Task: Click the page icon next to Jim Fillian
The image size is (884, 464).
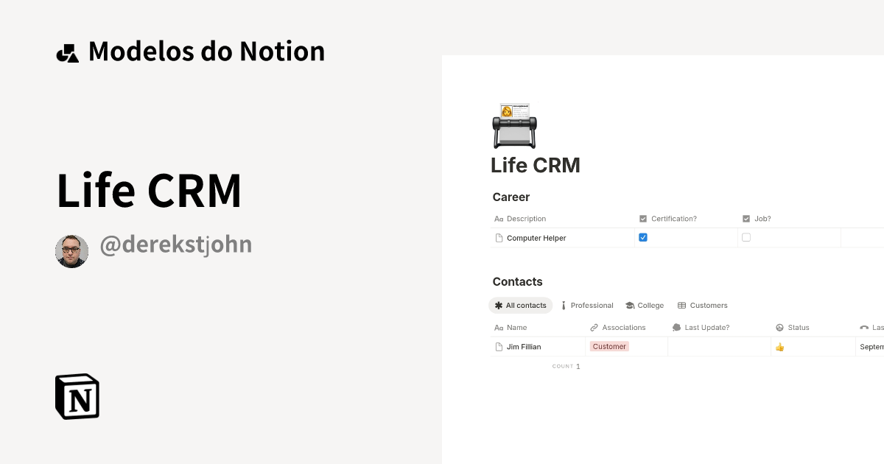Action: coord(498,346)
